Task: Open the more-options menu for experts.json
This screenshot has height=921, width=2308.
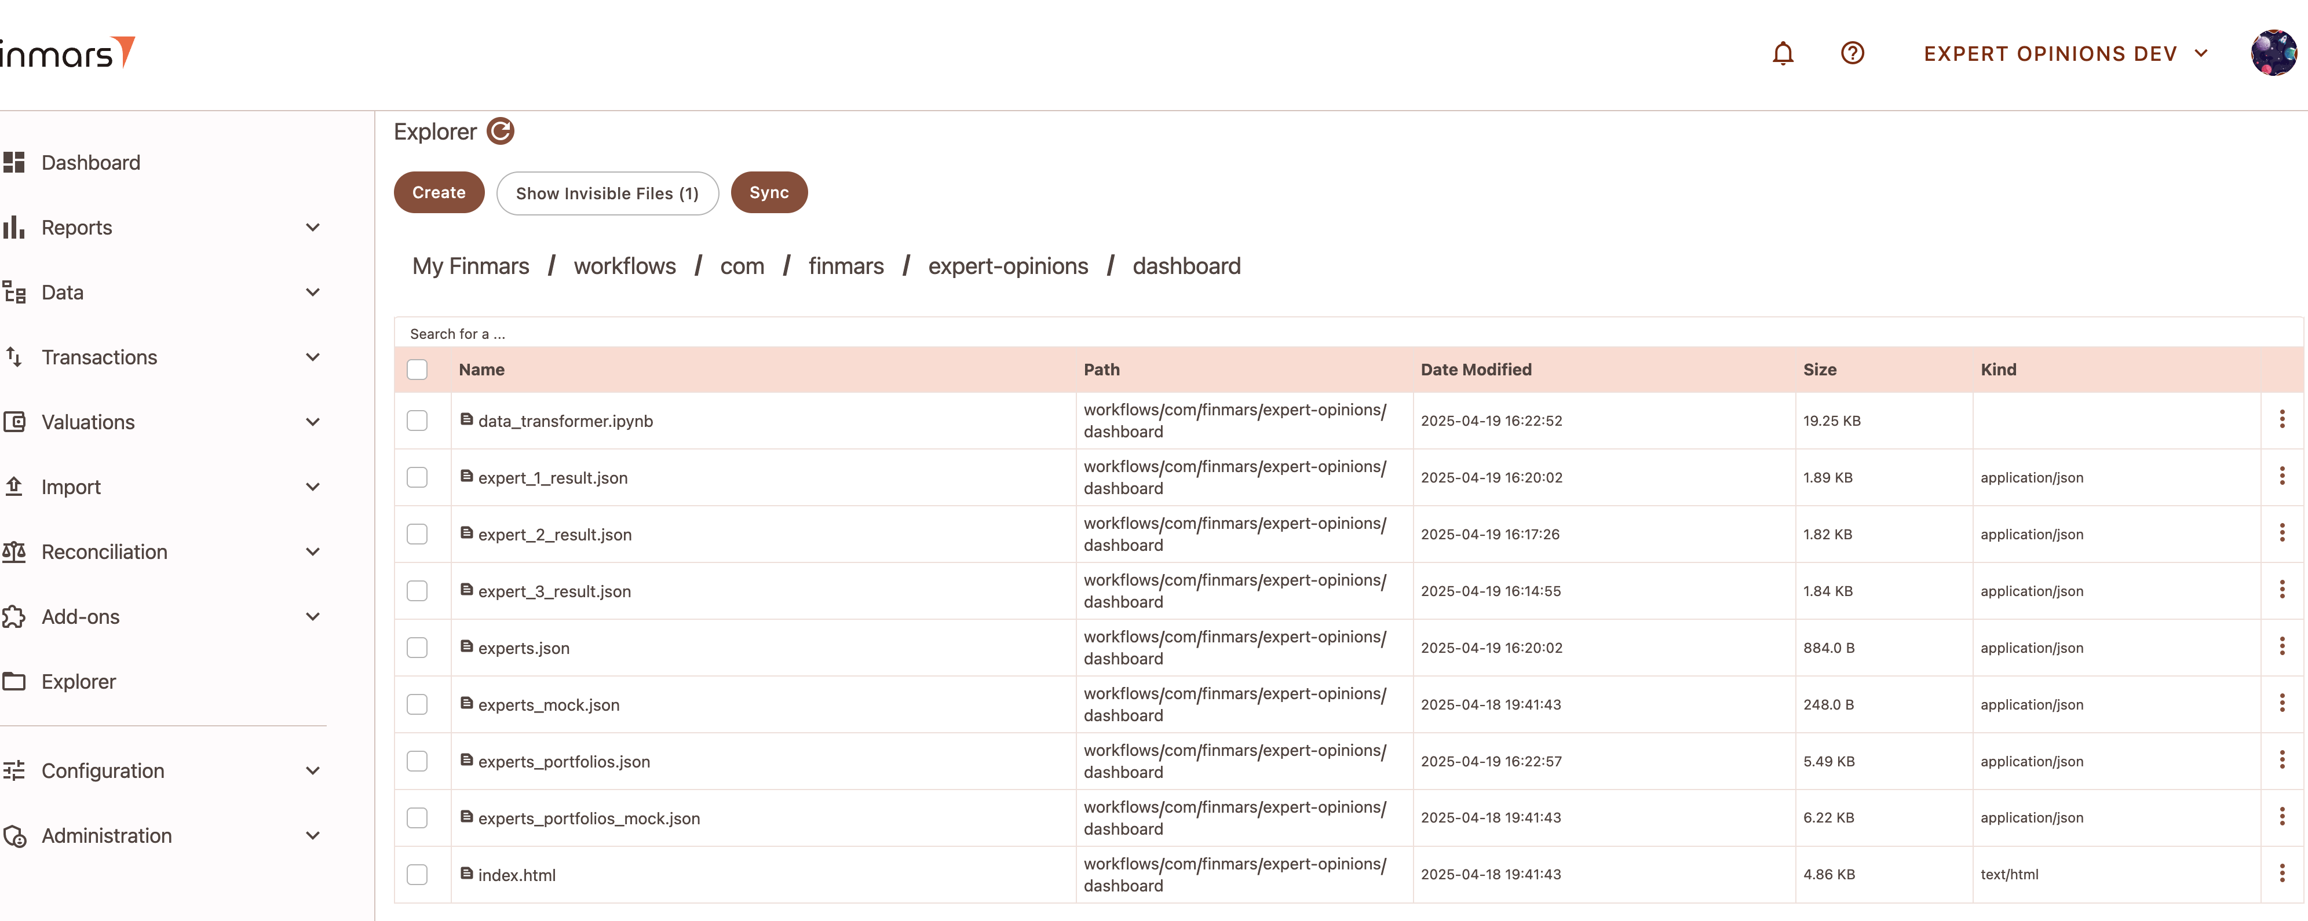Action: coord(2281,646)
